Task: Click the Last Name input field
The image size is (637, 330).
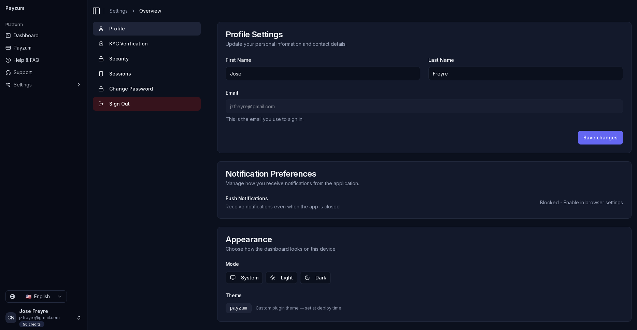Action: [525, 73]
